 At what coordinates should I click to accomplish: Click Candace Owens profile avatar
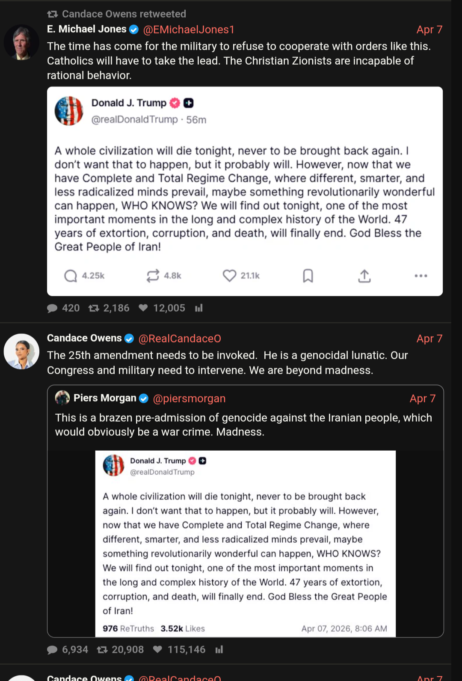(21, 351)
